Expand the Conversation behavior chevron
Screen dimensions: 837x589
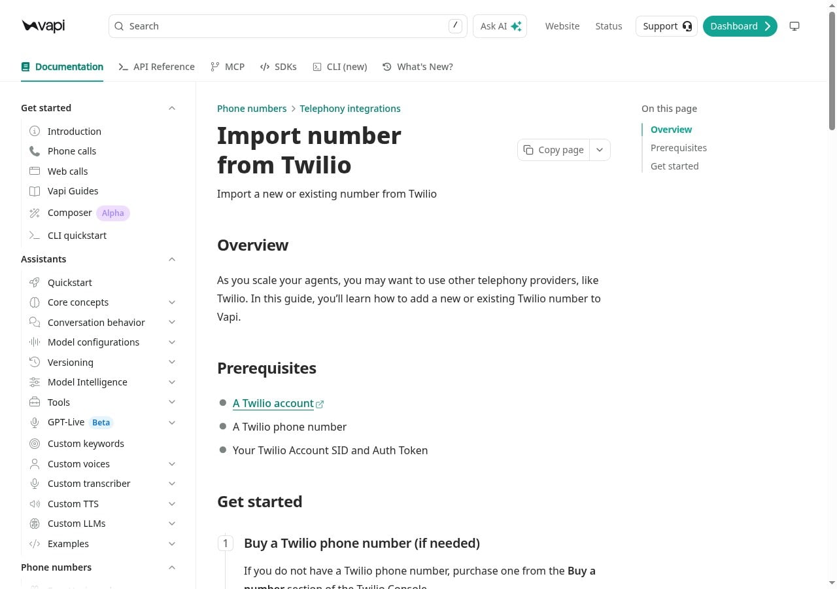click(172, 323)
